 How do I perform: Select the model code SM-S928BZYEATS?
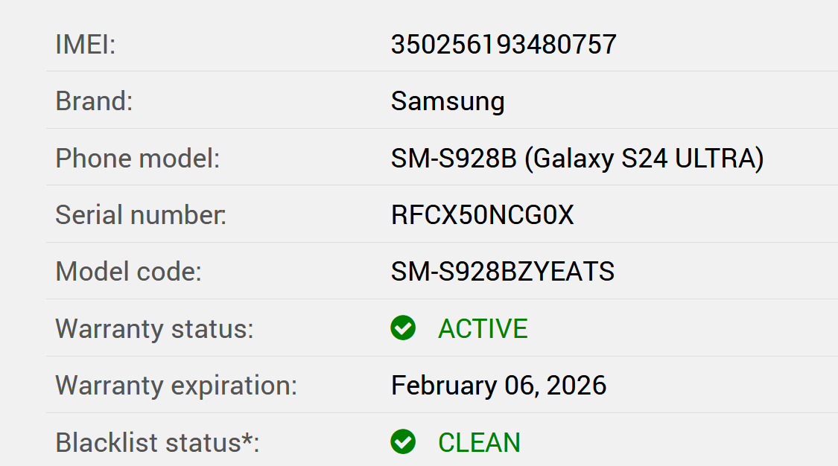503,272
